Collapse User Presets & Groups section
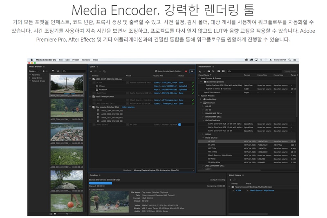Viewport: 327px width, 218px height. (199, 78)
